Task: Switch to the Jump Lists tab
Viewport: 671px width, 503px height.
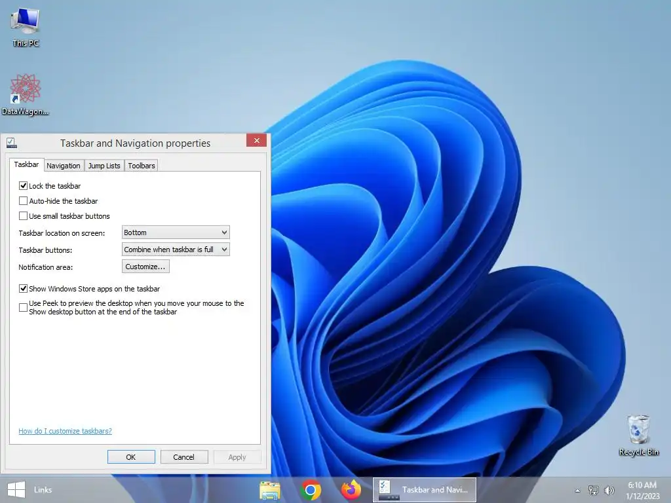Action: pyautogui.click(x=104, y=166)
